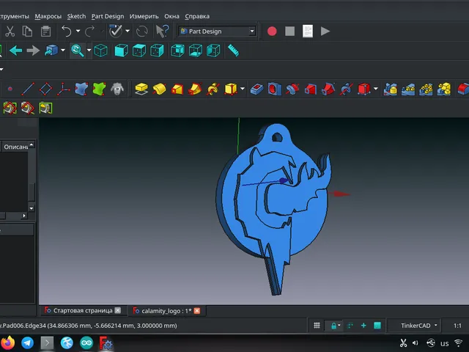Start macro recording with red circle
The width and height of the screenshot is (469, 352).
272,31
